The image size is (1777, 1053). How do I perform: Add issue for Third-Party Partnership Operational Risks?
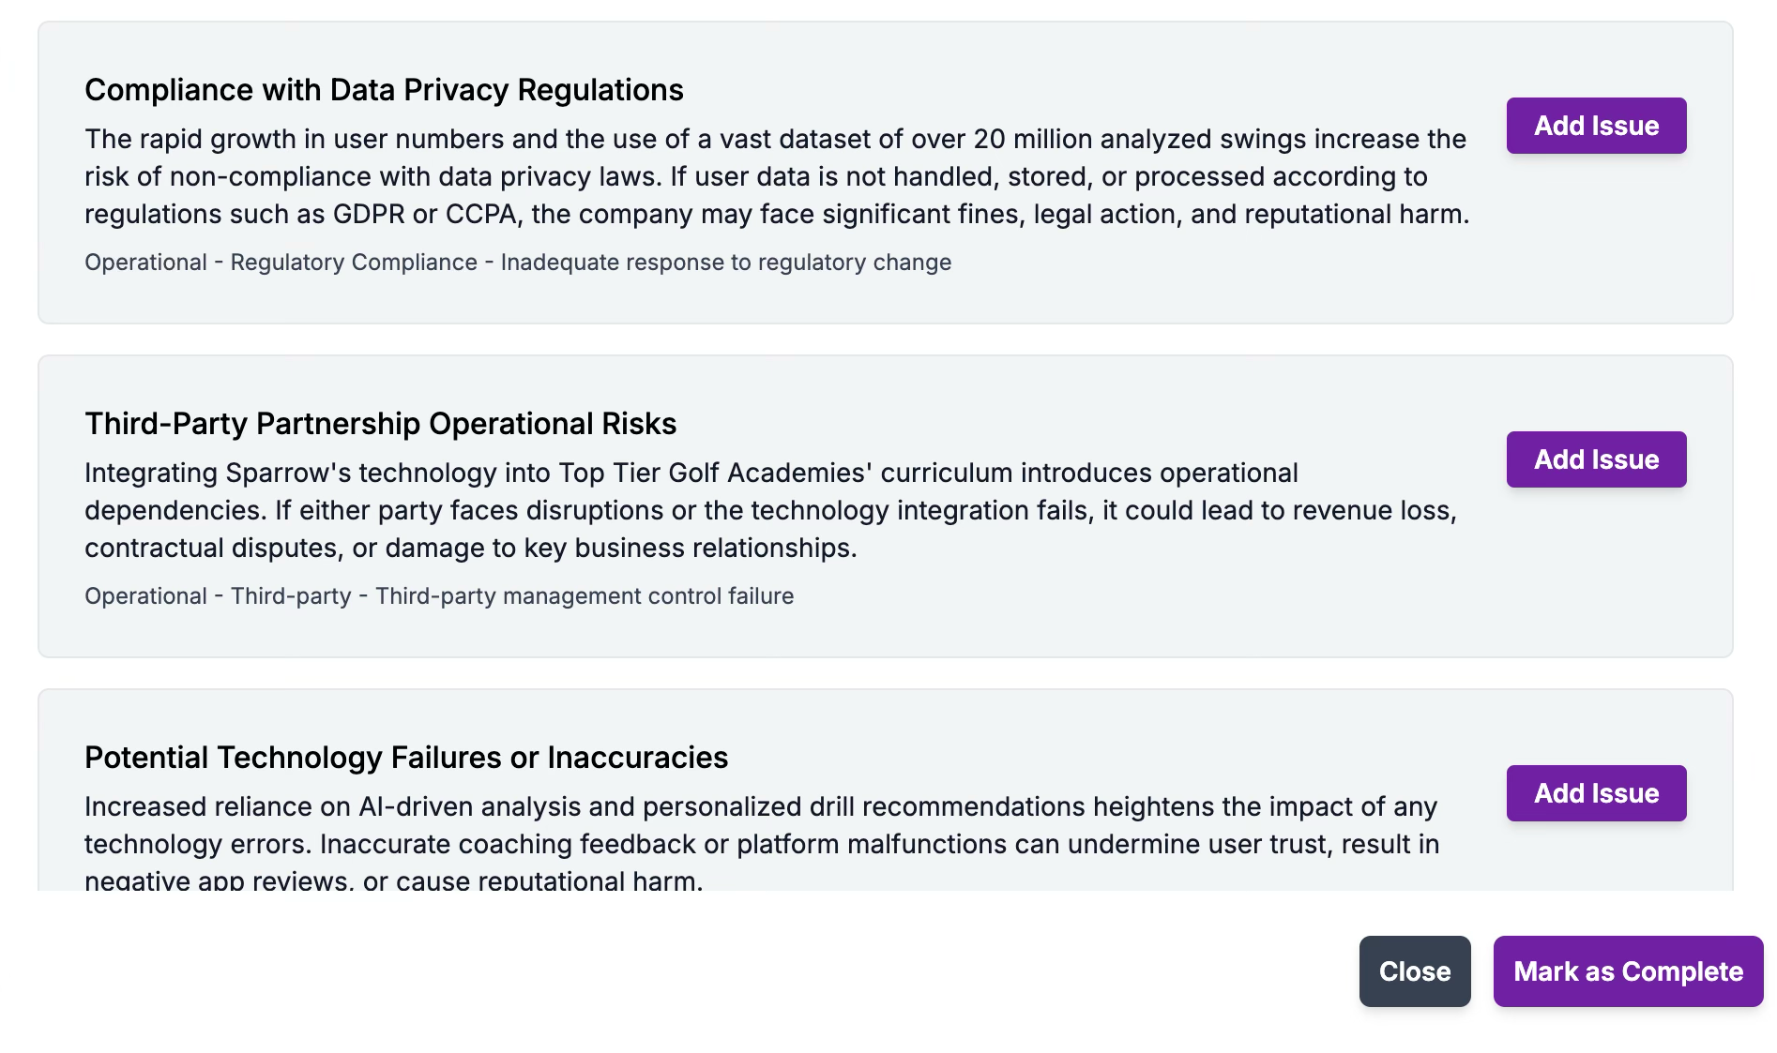click(x=1596, y=459)
